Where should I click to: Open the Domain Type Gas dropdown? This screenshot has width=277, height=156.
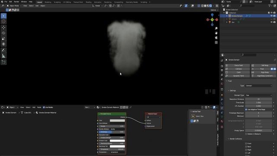(259, 95)
